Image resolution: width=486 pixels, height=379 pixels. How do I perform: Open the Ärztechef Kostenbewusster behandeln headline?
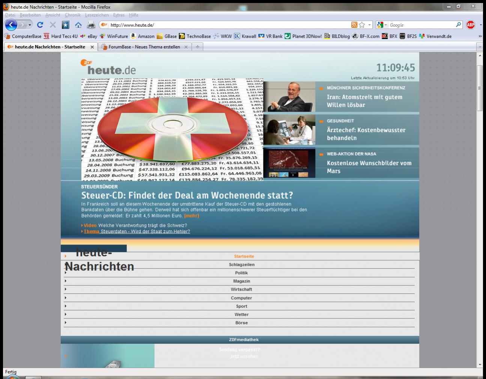366,134
